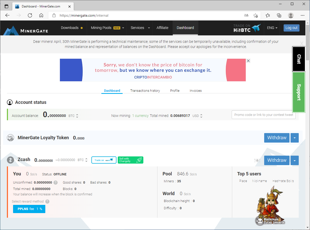The width and height of the screenshot is (310, 230).
Task: Click the promo code input field
Action: tap(264, 115)
